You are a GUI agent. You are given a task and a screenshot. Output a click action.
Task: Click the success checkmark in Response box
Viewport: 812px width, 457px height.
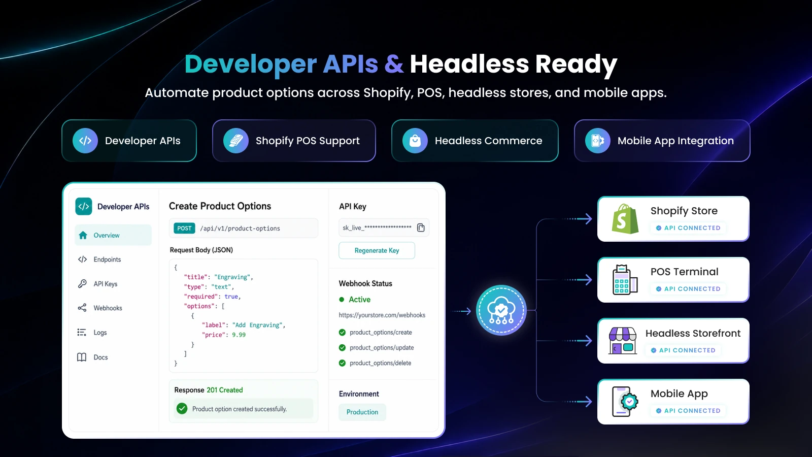click(x=182, y=409)
